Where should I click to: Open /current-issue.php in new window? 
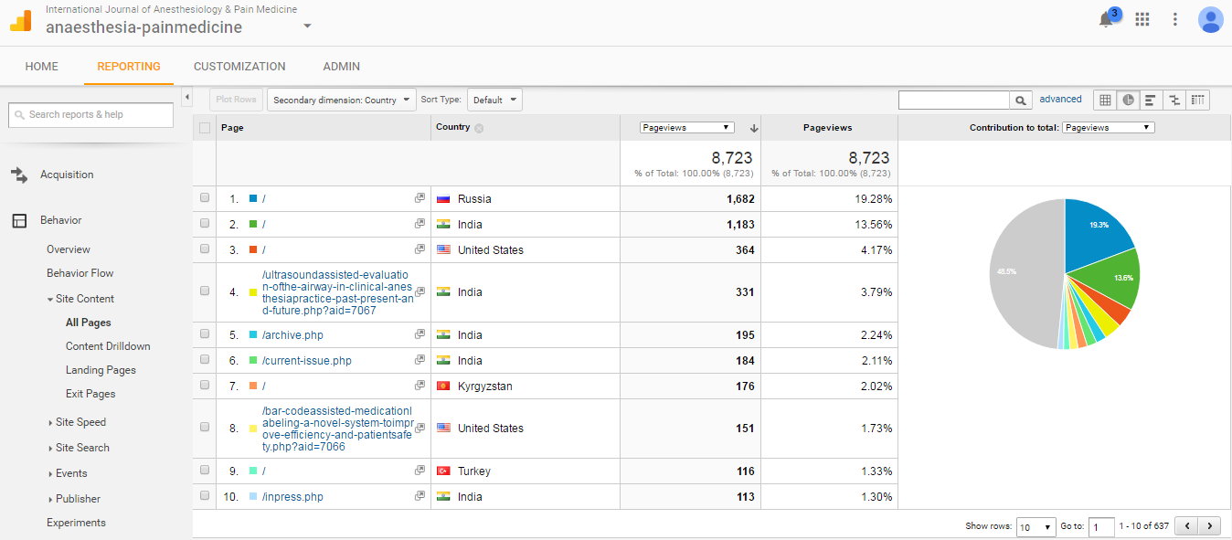pos(420,360)
